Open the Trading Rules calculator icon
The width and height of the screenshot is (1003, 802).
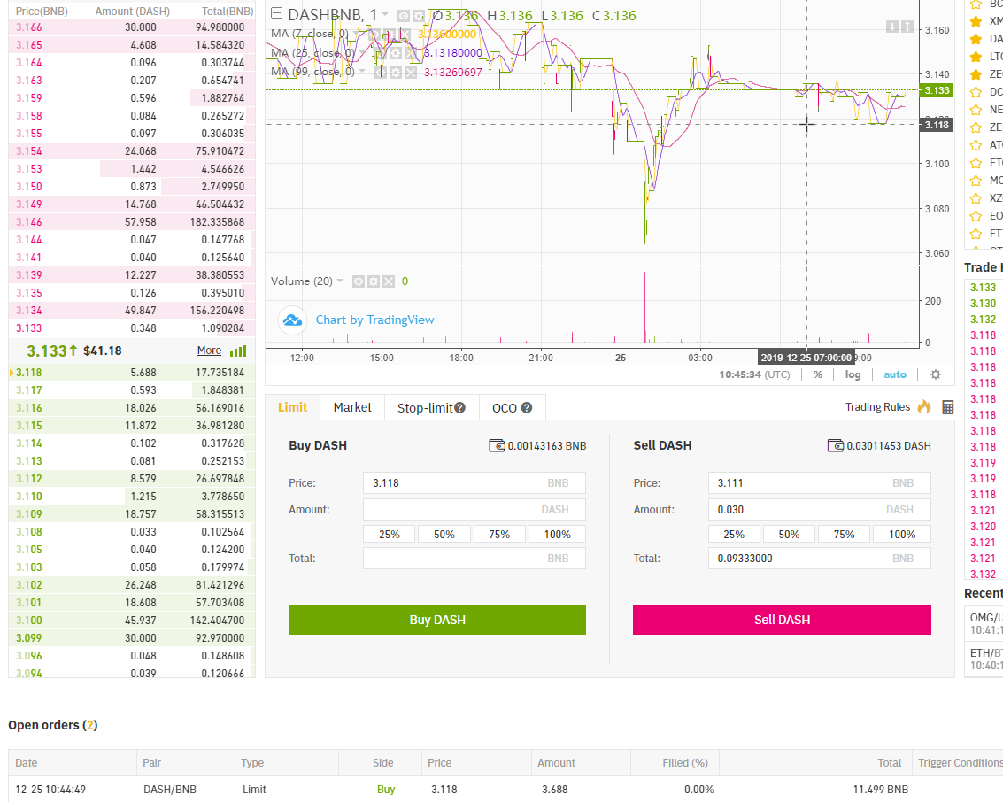tap(947, 406)
